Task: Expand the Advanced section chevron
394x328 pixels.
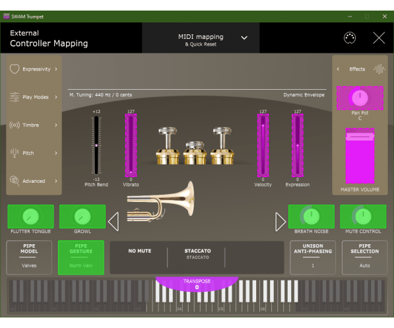Action: click(x=56, y=181)
